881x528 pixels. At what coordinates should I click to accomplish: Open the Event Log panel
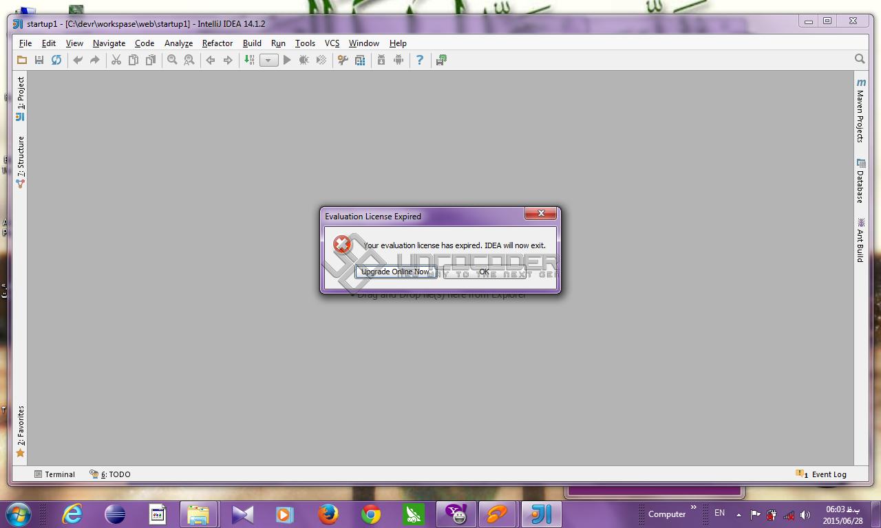(821, 474)
